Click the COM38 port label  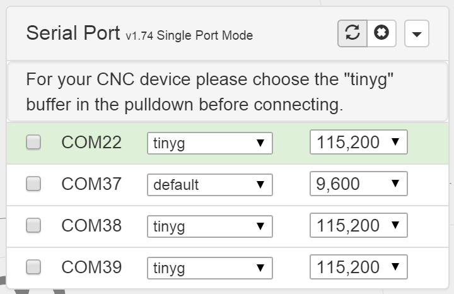point(91,225)
